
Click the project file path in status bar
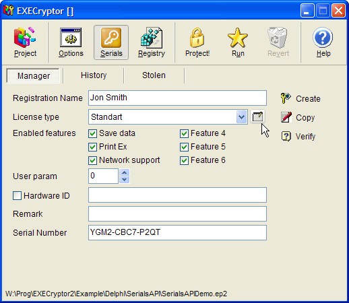pos(116,294)
